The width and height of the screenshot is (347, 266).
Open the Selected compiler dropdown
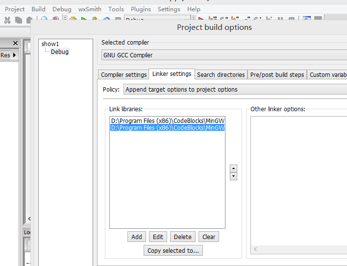[223, 55]
